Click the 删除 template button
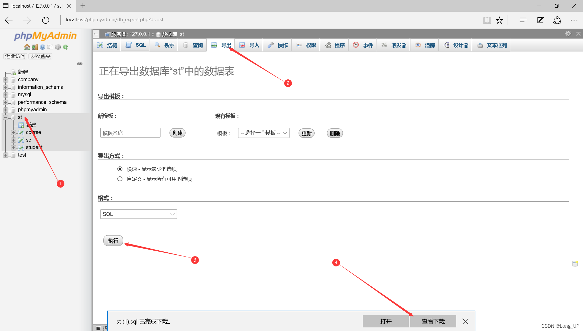 335,133
